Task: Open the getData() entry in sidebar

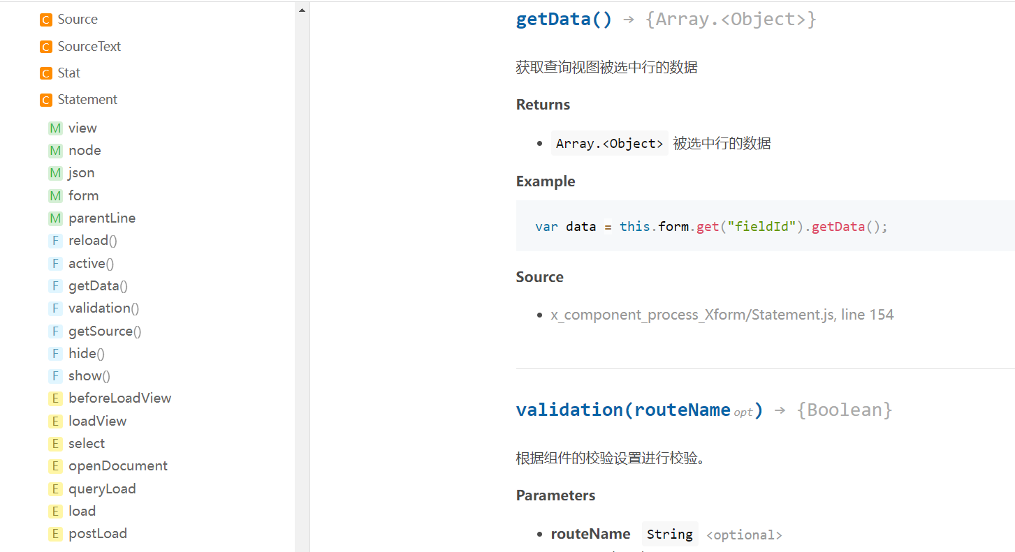Action: tap(98, 286)
